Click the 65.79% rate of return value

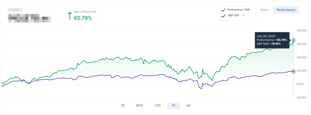pos(83,18)
